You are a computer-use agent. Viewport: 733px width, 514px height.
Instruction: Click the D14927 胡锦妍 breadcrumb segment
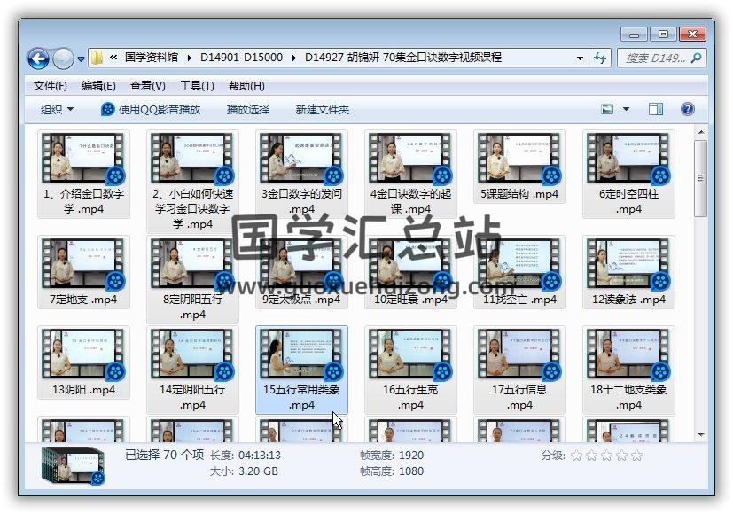coord(403,58)
